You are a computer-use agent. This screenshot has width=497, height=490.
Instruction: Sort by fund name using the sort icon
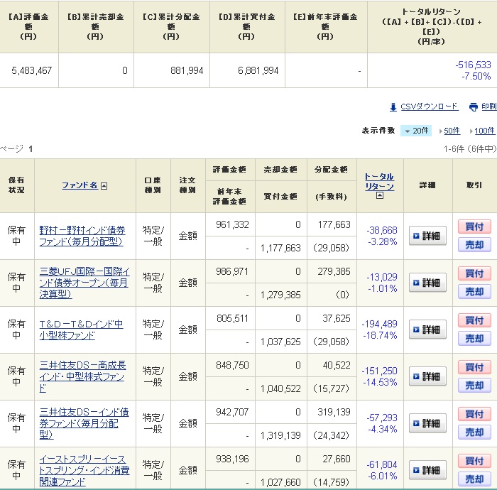(104, 186)
